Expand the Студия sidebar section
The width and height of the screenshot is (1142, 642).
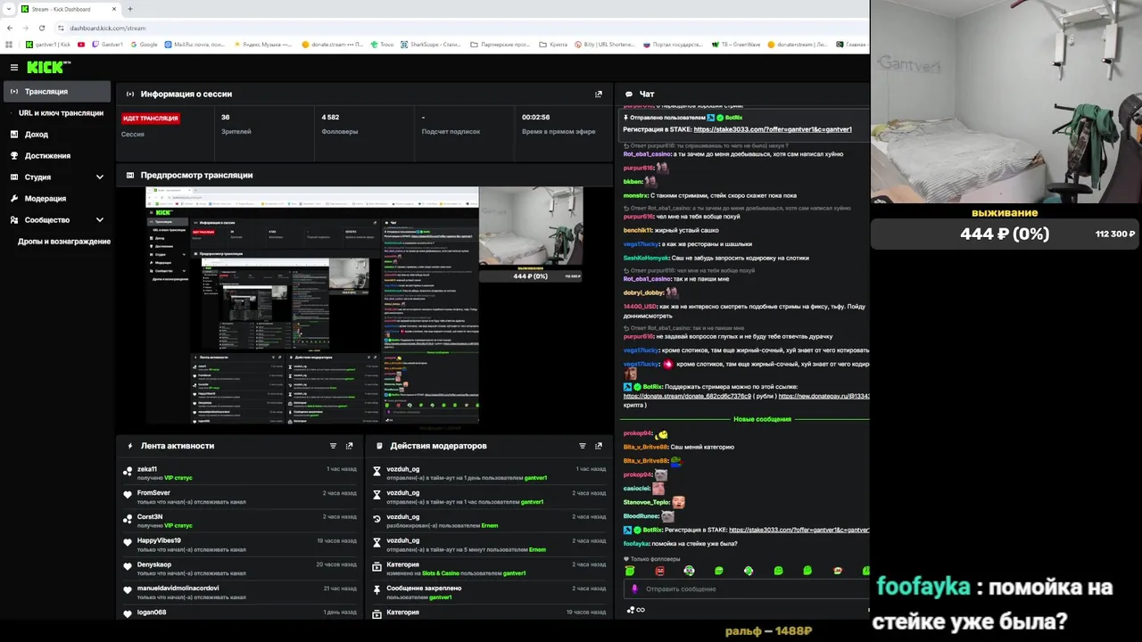pyautogui.click(x=100, y=177)
